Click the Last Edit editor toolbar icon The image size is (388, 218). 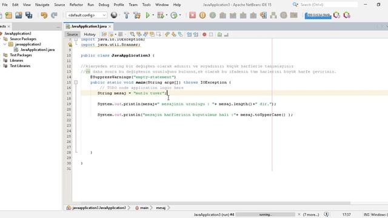click(x=104, y=35)
